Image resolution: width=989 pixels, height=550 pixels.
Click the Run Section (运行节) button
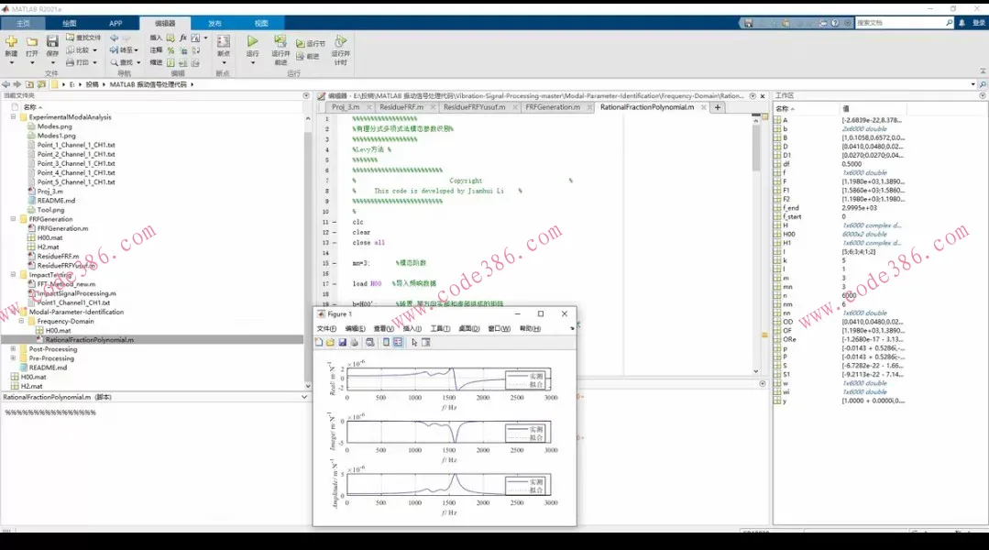(x=311, y=43)
